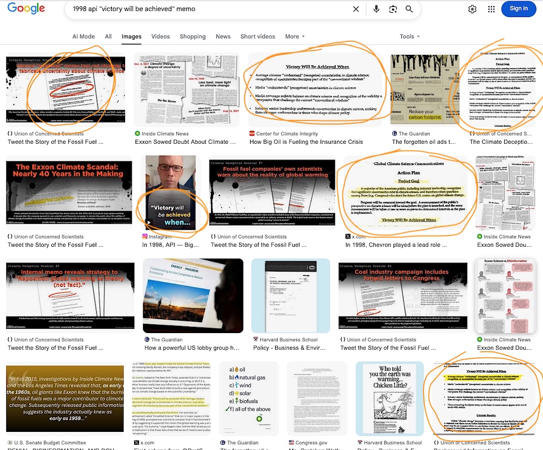
Task: Open the Tools dropdown
Action: click(x=410, y=37)
